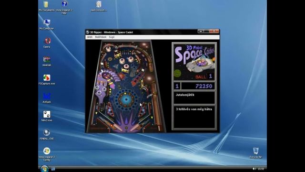Open the My Documents desktop icon
Image resolution: width=305 pixels, height=172 pixels.
tap(47, 6)
